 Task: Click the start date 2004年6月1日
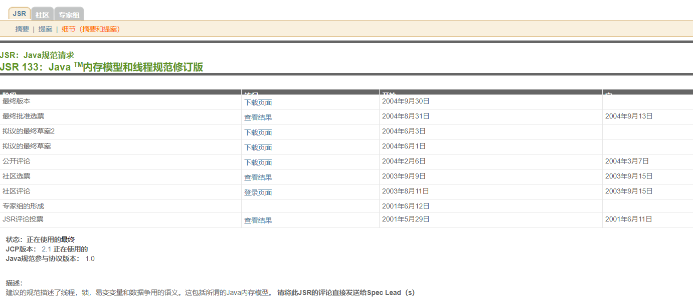point(404,146)
